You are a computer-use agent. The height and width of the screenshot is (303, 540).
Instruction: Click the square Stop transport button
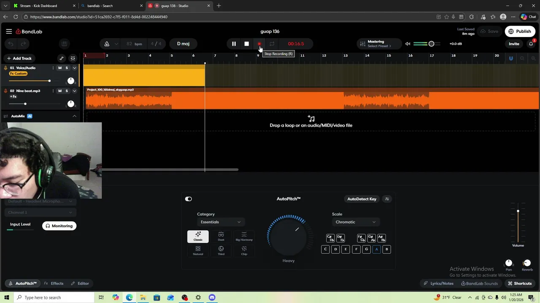[x=247, y=44]
